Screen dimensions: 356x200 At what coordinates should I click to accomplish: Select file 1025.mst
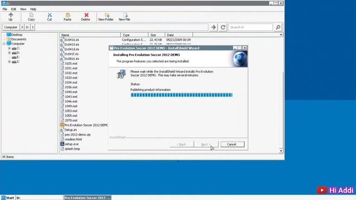tap(69, 63)
